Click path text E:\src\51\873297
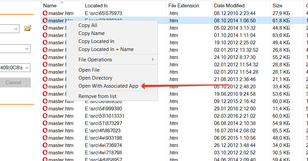Screen dimensions: 308x161 pos(103,123)
